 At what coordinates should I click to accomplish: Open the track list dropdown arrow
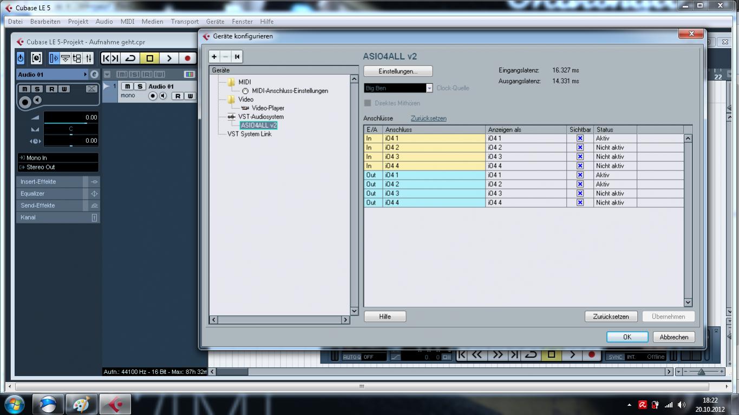point(107,74)
